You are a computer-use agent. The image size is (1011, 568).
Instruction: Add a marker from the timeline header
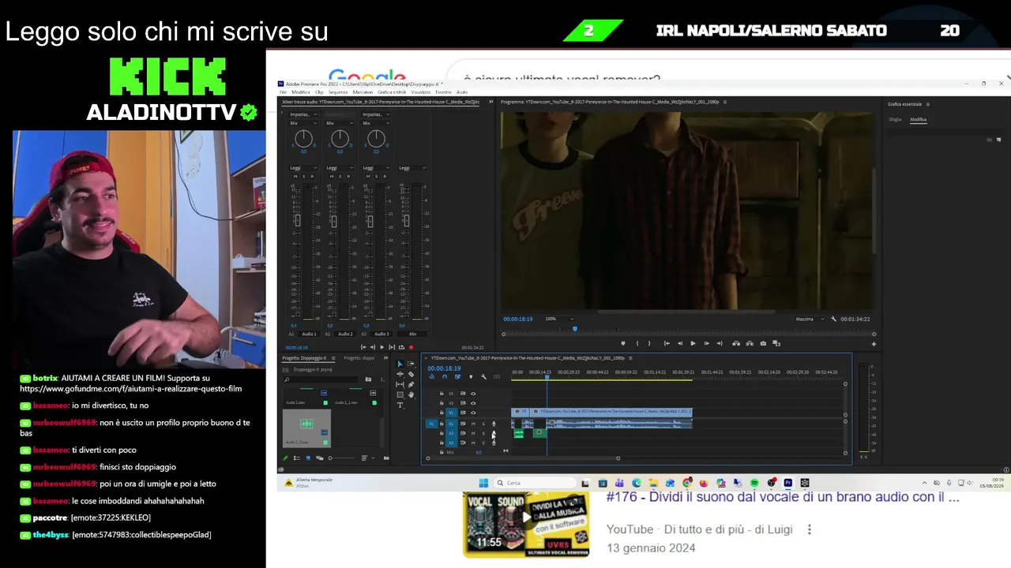(471, 377)
